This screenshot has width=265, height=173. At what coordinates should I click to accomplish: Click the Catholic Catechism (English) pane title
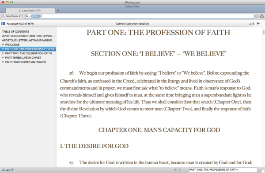132,24
